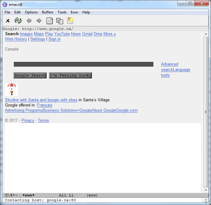This screenshot has height=205, width=211.
Task: Switch language with the Français link
Action: click(x=45, y=105)
